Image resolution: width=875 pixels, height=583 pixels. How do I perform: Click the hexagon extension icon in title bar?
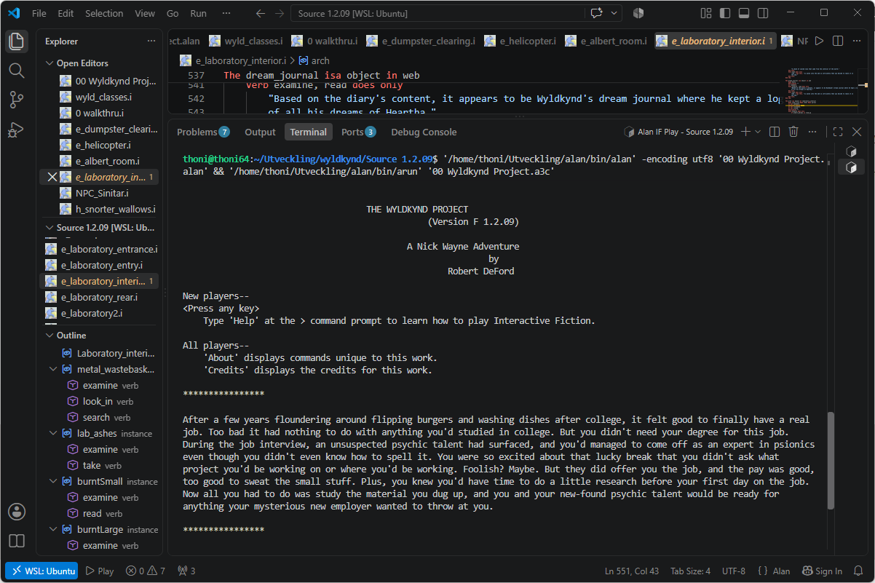click(x=638, y=13)
